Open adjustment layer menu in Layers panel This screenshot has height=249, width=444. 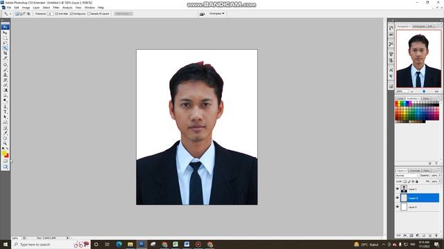(x=418, y=235)
